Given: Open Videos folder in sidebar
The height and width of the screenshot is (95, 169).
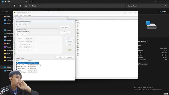Looking at the screenshot, I should [x=7, y=47].
